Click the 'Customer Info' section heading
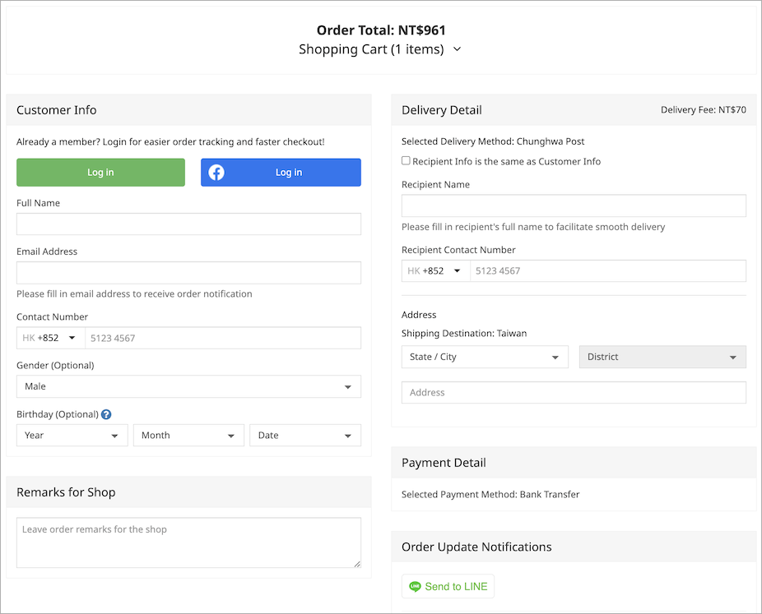762x614 pixels. 57,110
